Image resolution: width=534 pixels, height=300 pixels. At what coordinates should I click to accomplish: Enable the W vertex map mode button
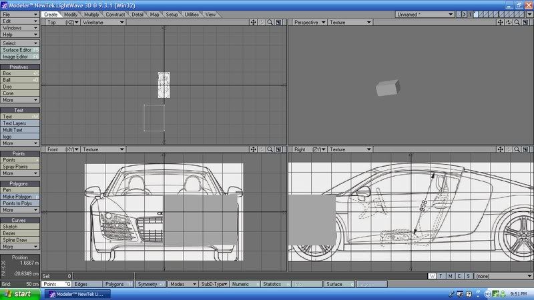click(433, 275)
